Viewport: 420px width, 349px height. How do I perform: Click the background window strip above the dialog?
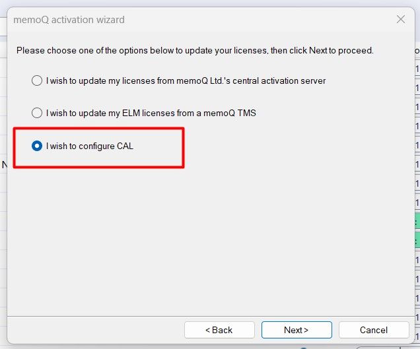pos(210,3)
